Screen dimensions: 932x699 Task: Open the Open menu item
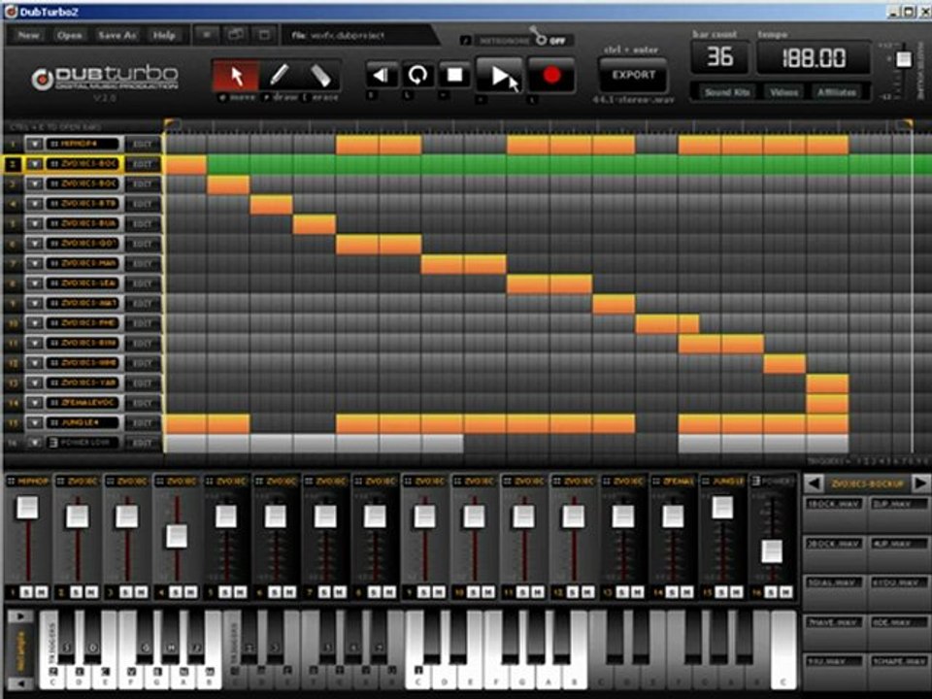(x=69, y=35)
